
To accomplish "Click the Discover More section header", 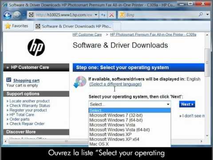I will pos(36,132).
